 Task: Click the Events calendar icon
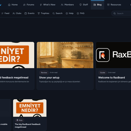26,13
